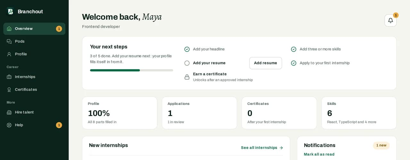The width and height of the screenshot is (410, 160).
Task: Click the Hire talent building icon
Action: point(9,112)
